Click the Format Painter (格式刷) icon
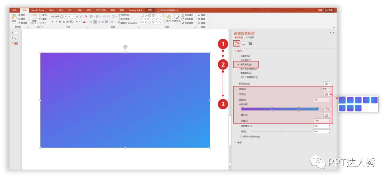 [x=19, y=23]
